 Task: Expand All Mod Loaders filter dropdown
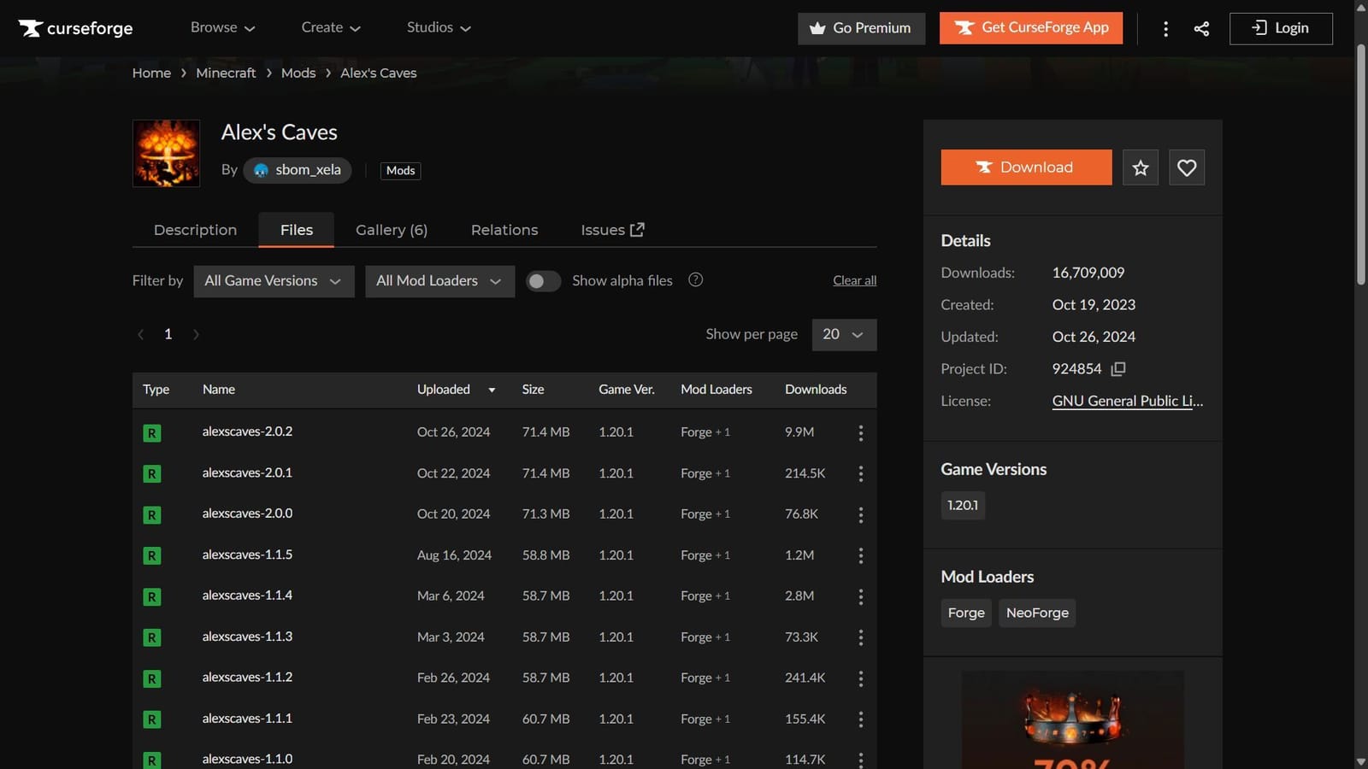coord(439,281)
